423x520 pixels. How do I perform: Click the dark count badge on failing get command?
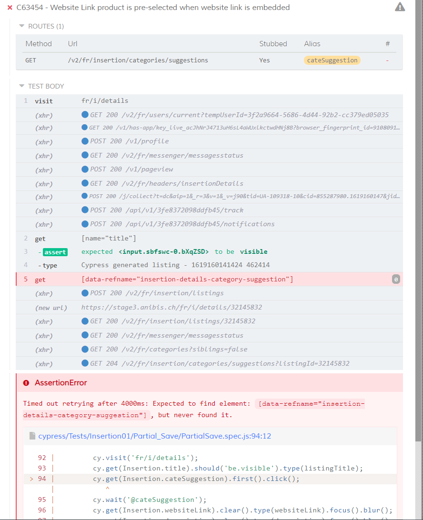[396, 279]
